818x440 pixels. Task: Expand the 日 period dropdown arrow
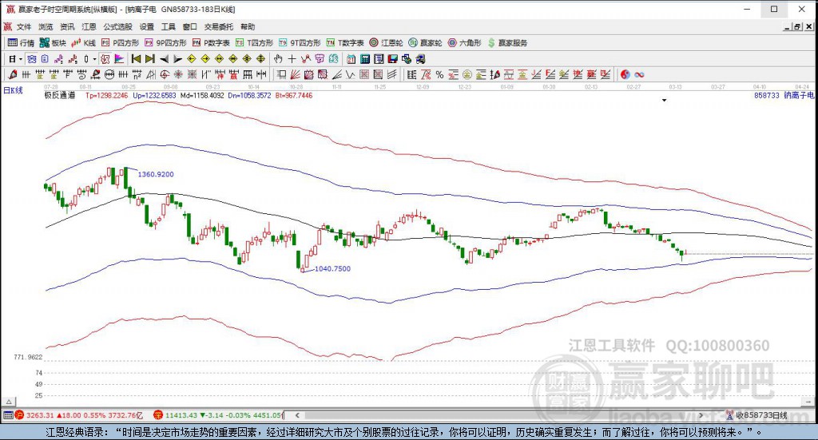coord(20,59)
